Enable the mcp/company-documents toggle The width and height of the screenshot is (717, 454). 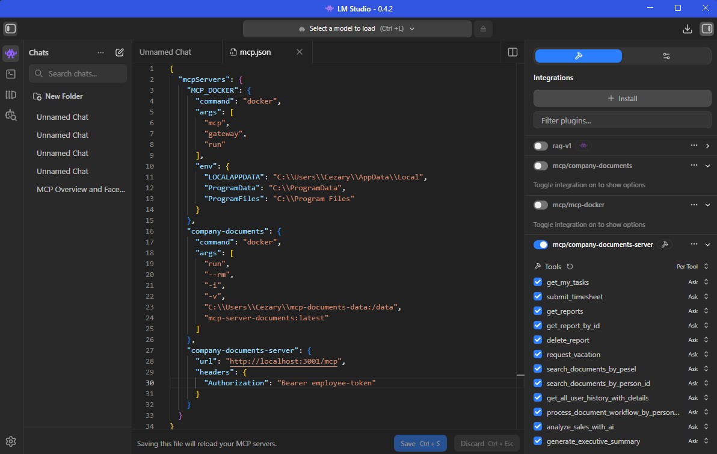(x=541, y=166)
